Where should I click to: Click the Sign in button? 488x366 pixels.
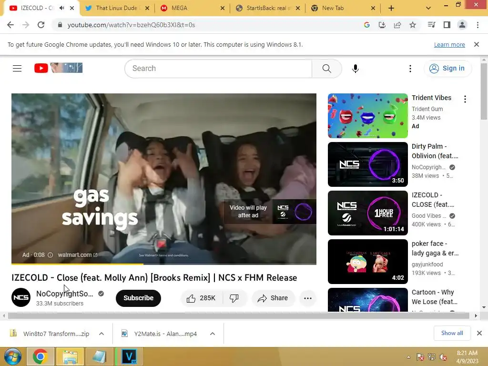[x=447, y=68]
